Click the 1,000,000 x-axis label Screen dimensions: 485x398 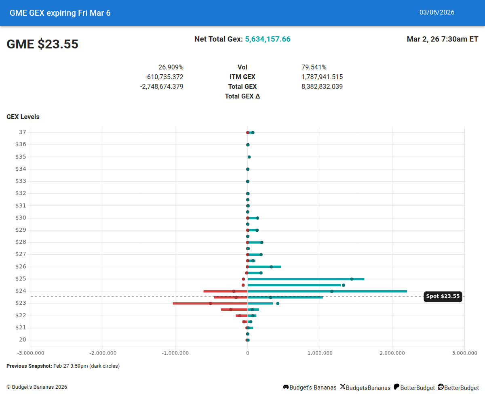320,353
